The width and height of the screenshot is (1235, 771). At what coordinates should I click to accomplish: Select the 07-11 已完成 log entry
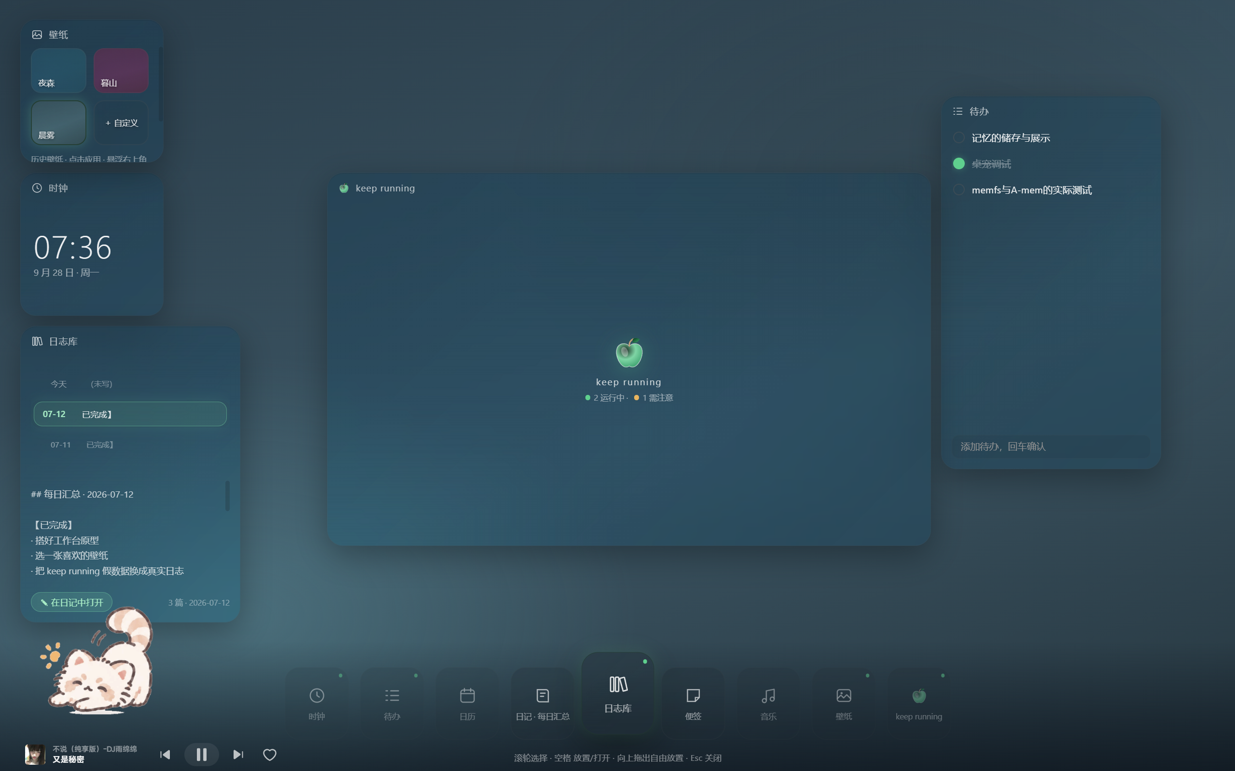pyautogui.click(x=130, y=445)
